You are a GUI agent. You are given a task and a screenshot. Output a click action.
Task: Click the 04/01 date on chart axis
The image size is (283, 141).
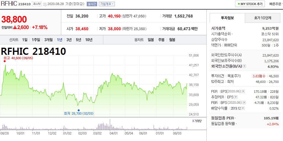113,133
